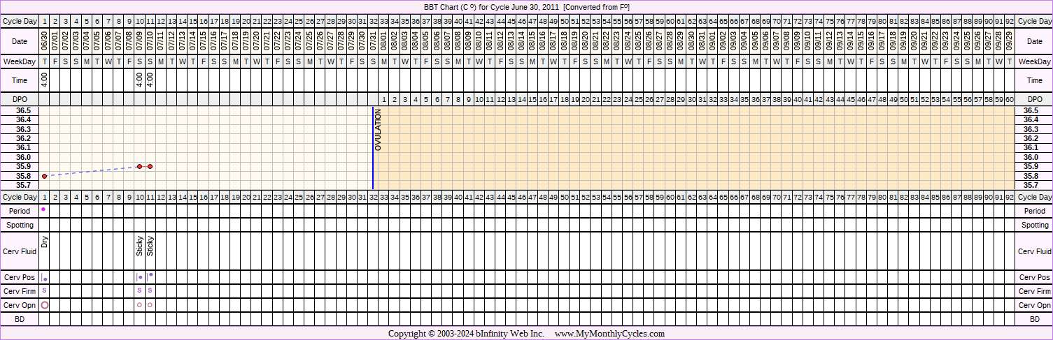Click the 4:00 time entry for day 1

44,80
